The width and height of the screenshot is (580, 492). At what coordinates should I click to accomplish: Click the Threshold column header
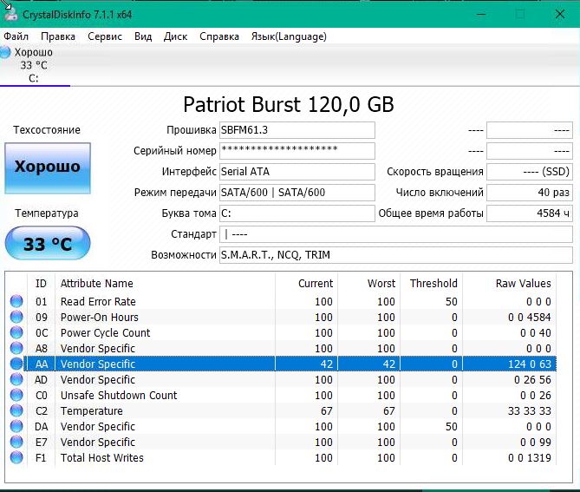(x=431, y=283)
